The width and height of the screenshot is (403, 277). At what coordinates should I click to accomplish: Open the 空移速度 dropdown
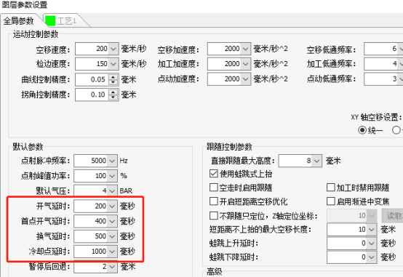(113, 49)
